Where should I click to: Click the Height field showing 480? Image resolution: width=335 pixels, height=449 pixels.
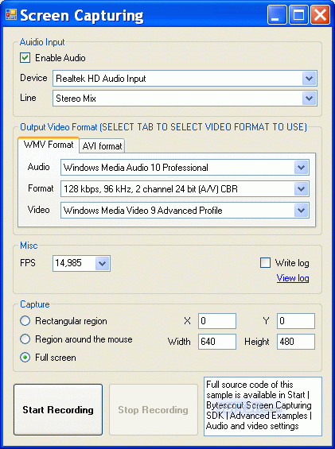pyautogui.click(x=296, y=342)
